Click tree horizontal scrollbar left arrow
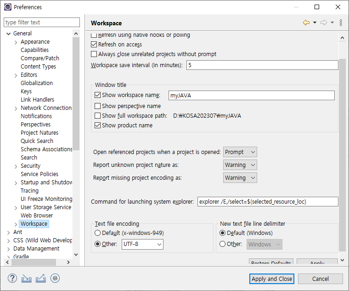This screenshot has width=349, height=291. 7,262
